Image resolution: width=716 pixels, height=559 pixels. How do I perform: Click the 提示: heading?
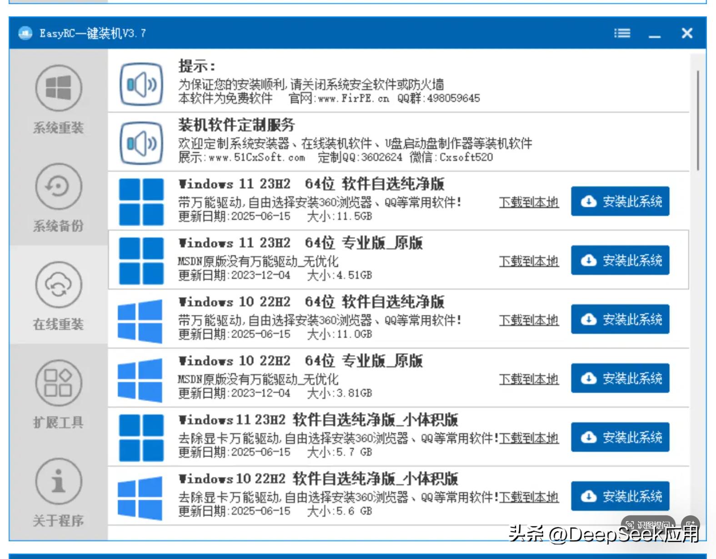pos(196,66)
